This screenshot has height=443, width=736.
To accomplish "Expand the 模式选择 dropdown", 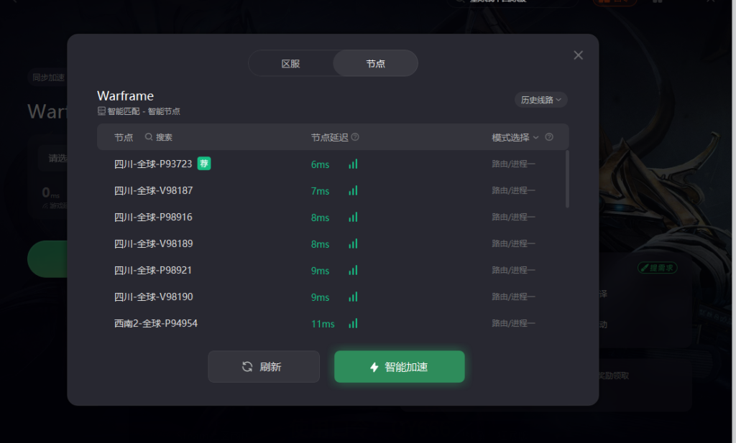I will tap(515, 137).
